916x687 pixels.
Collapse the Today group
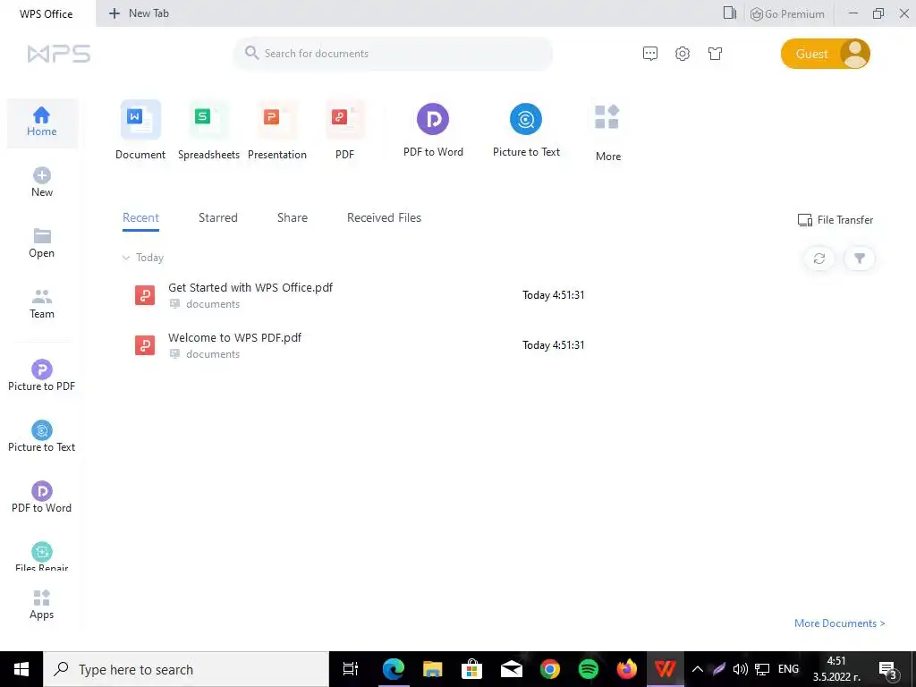click(x=125, y=258)
